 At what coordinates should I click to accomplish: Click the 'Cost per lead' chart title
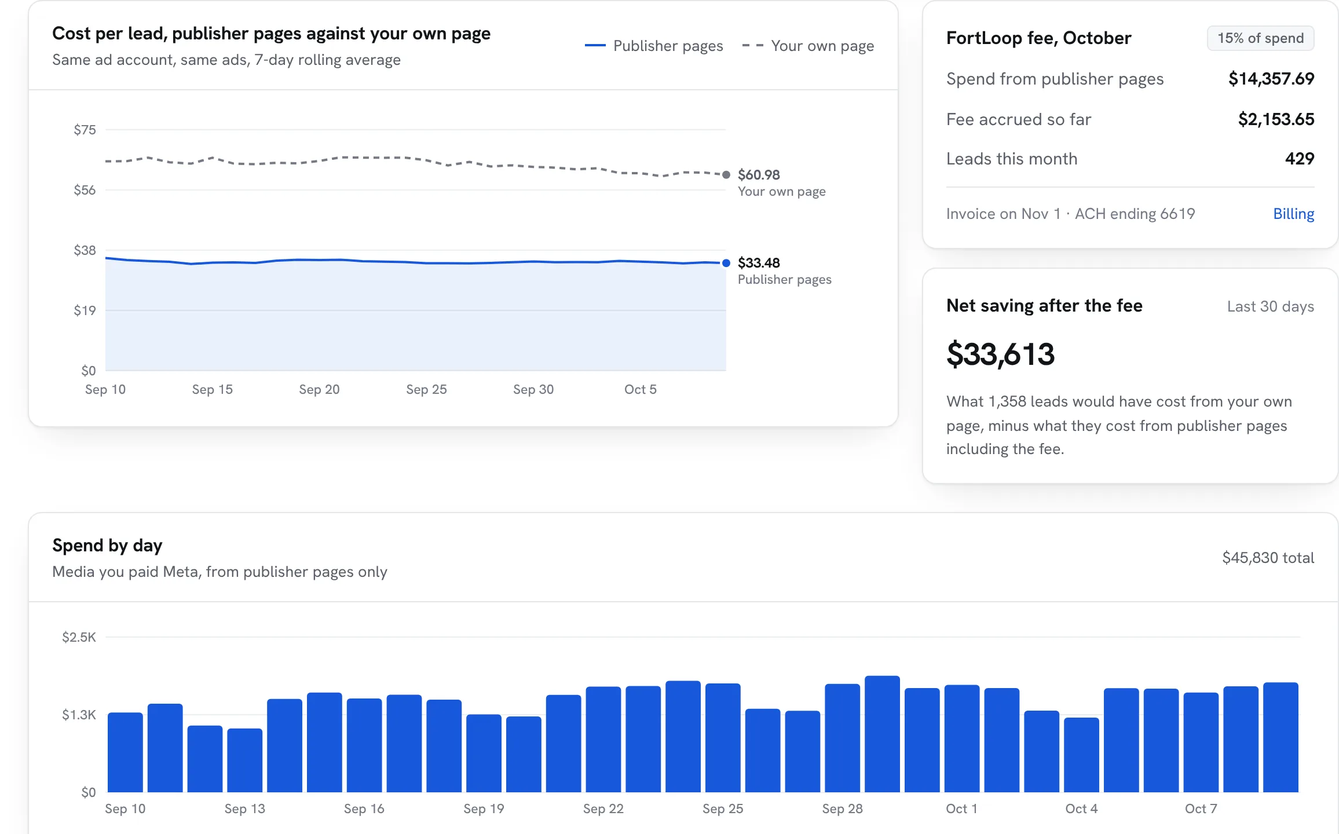click(x=271, y=34)
